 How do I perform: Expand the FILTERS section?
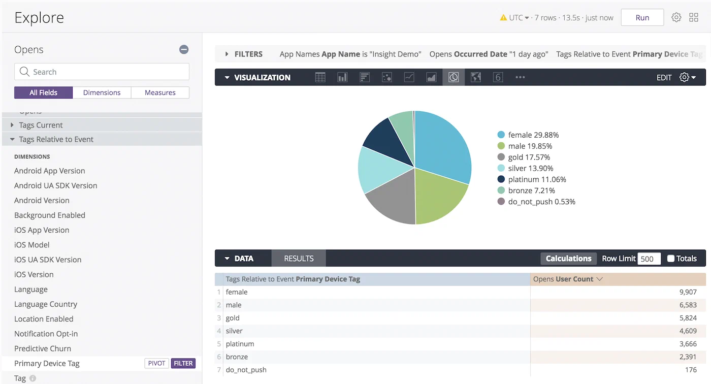click(x=228, y=54)
